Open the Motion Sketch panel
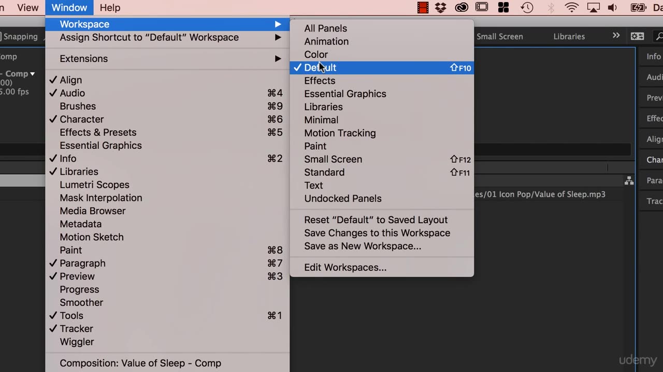The height and width of the screenshot is (372, 663). tap(167, 237)
